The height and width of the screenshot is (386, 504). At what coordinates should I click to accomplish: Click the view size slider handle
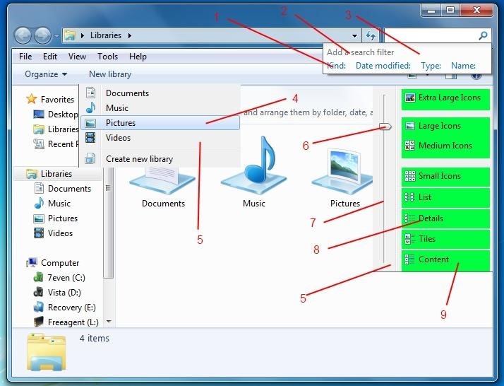coord(385,127)
